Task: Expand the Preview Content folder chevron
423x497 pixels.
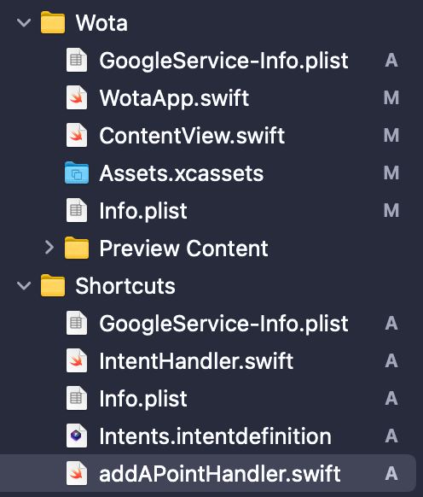Action: click(49, 248)
